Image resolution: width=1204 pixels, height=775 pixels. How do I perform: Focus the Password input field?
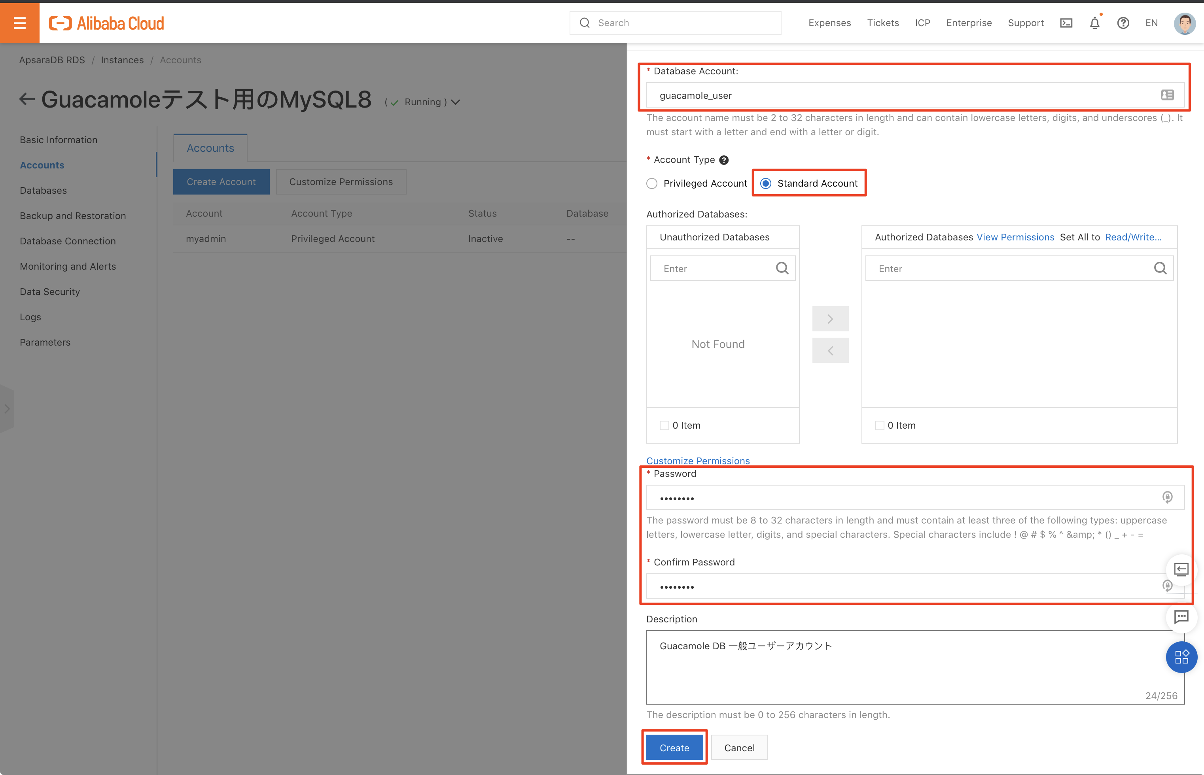[x=915, y=497]
